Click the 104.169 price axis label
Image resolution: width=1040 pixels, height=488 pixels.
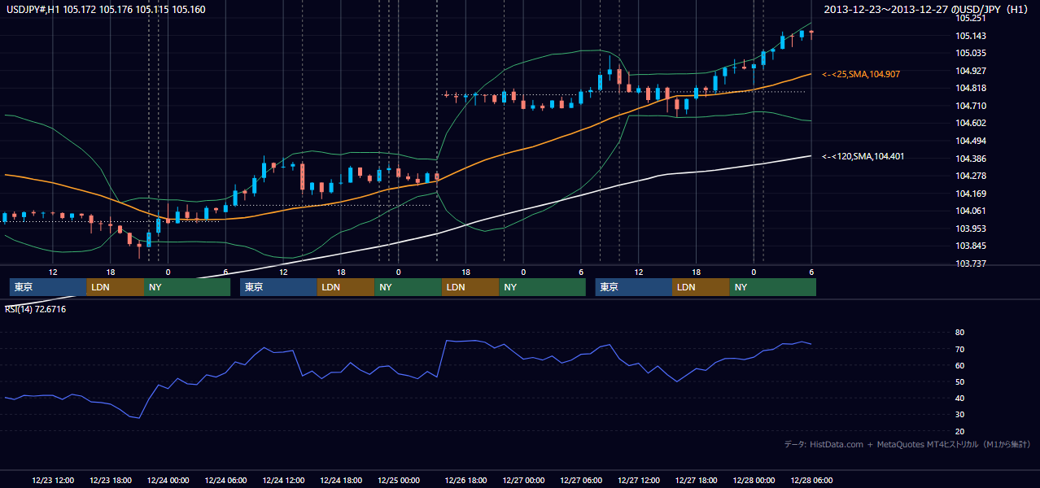coord(971,194)
